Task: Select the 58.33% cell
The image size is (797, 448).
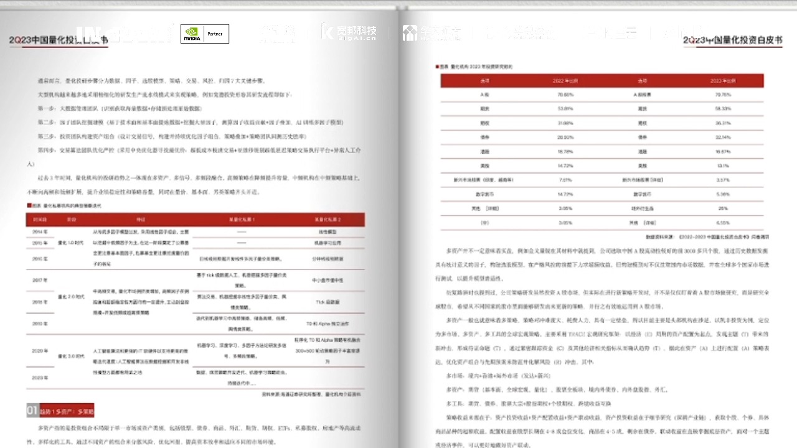Action: 723,109
